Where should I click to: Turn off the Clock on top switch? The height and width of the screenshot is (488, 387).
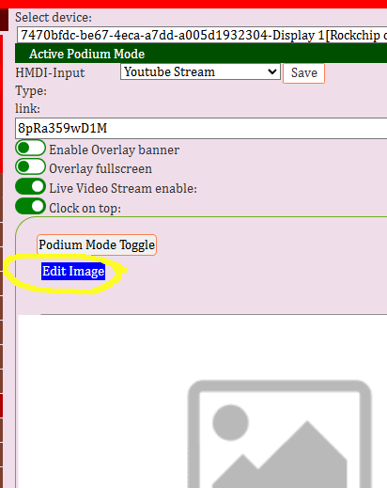pos(30,206)
